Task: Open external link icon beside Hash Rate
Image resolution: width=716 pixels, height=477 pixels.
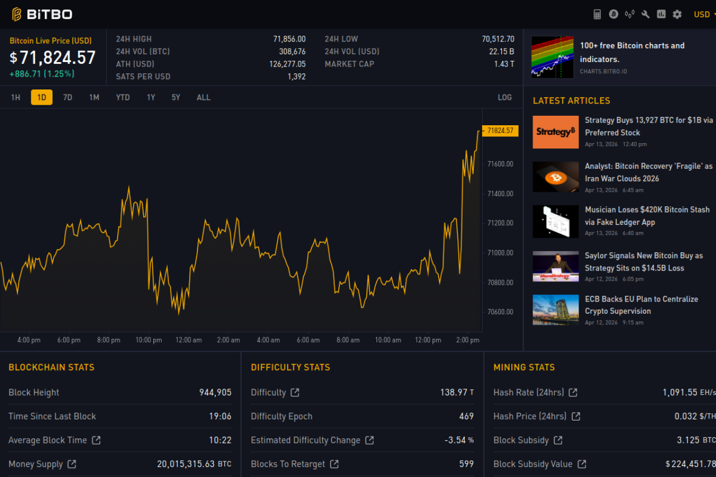Action: (573, 393)
